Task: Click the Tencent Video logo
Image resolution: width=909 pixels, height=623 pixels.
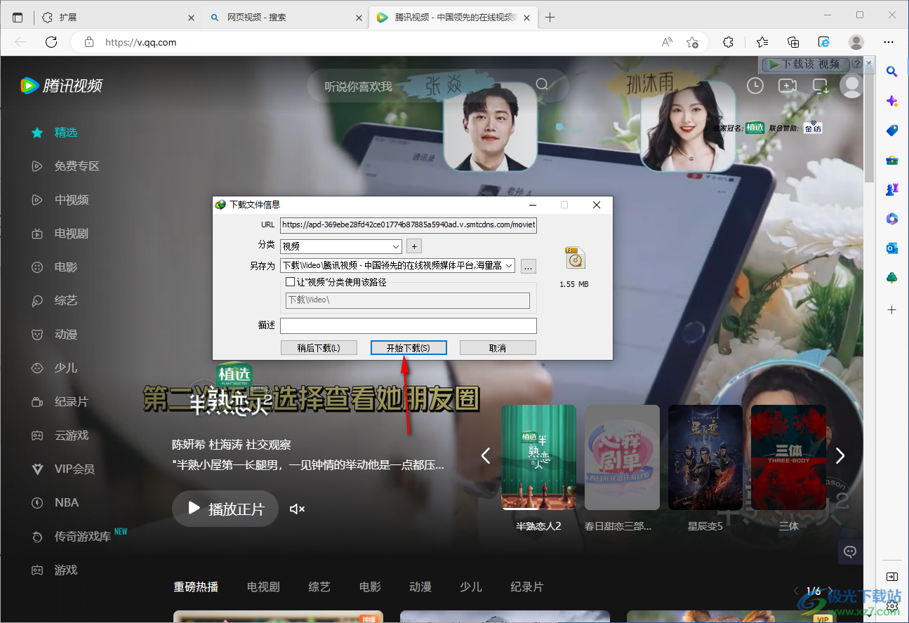Action: [62, 86]
